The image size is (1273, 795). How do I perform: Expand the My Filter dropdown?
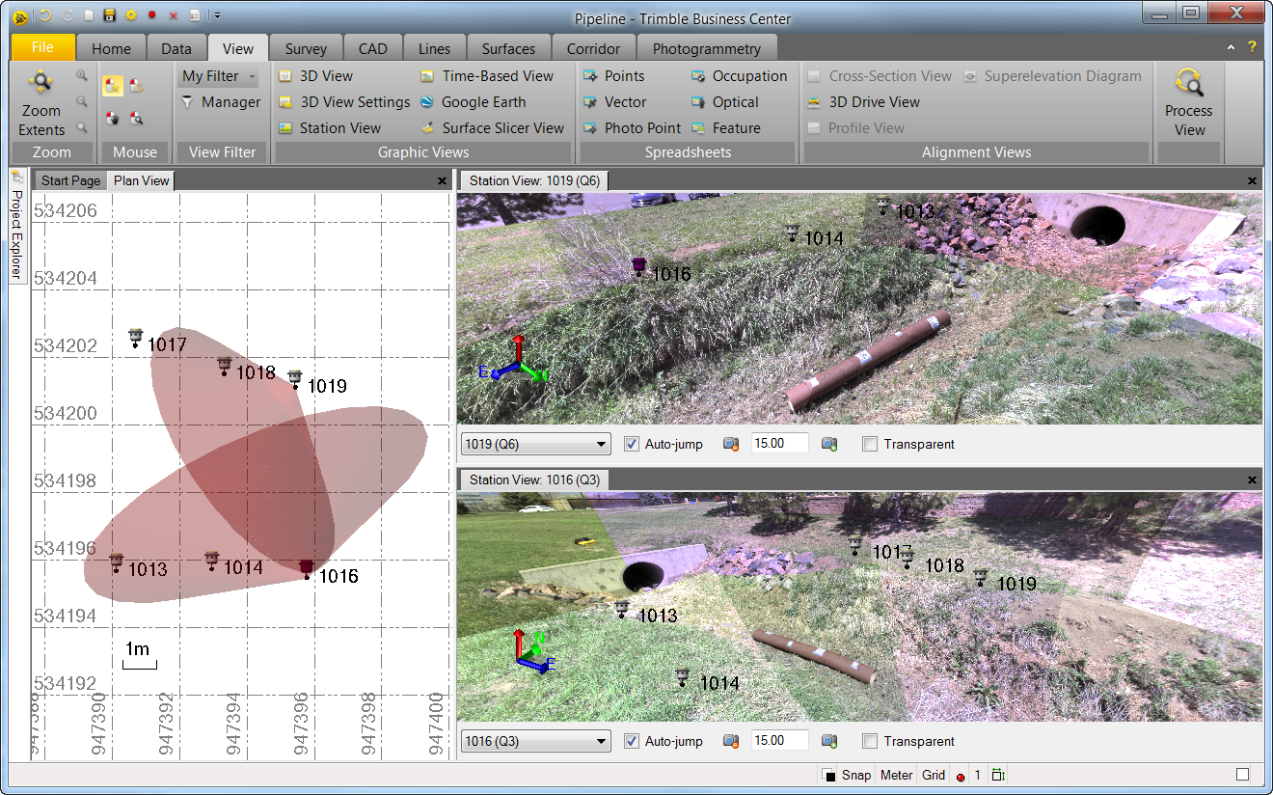[252, 76]
